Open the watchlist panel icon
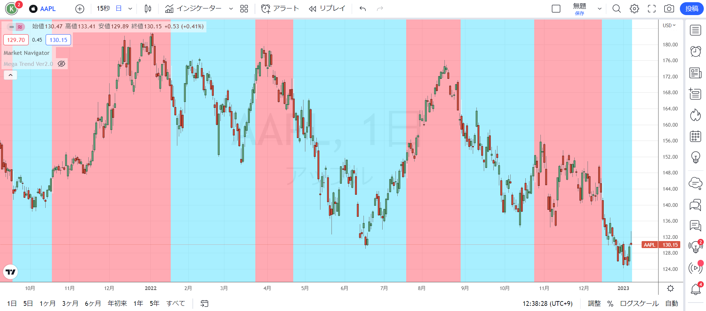Viewport: 706px width, 311px height. click(x=695, y=30)
